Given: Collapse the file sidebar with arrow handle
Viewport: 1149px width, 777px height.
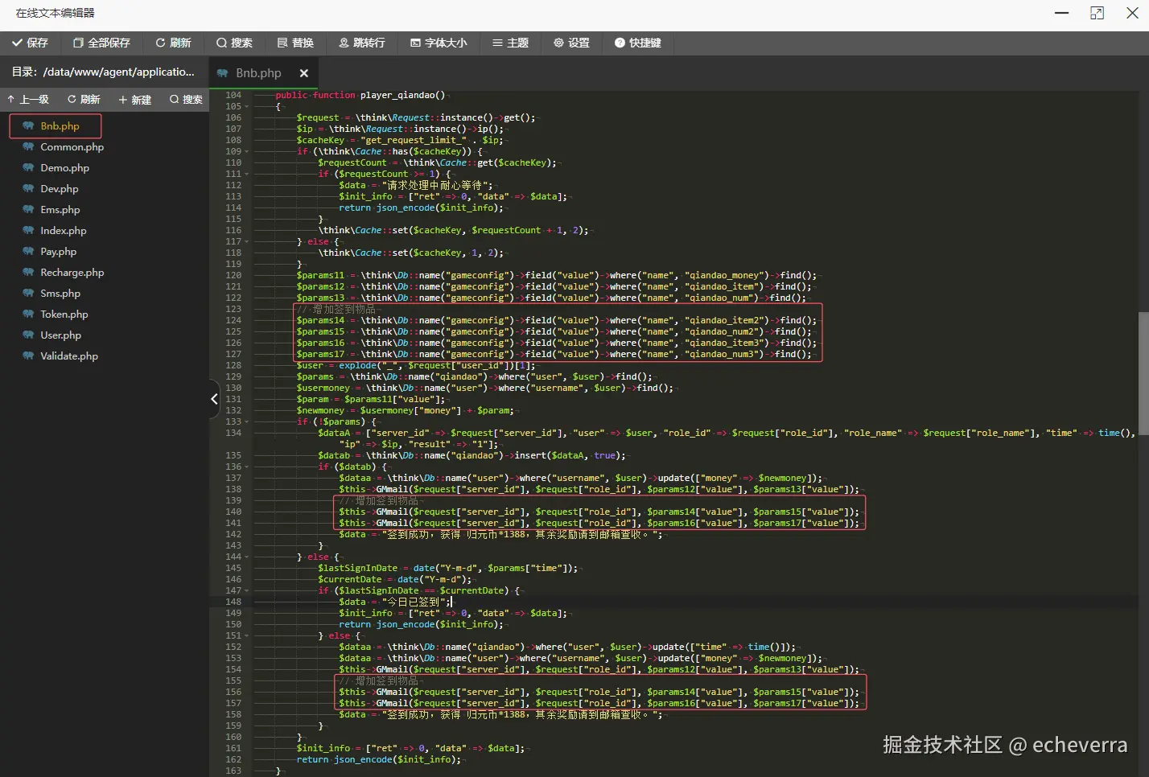Looking at the screenshot, I should [x=214, y=399].
